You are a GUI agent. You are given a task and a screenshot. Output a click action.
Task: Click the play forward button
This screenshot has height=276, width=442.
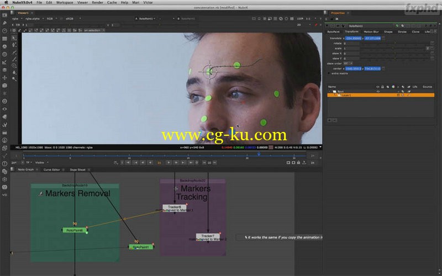click(x=169, y=162)
